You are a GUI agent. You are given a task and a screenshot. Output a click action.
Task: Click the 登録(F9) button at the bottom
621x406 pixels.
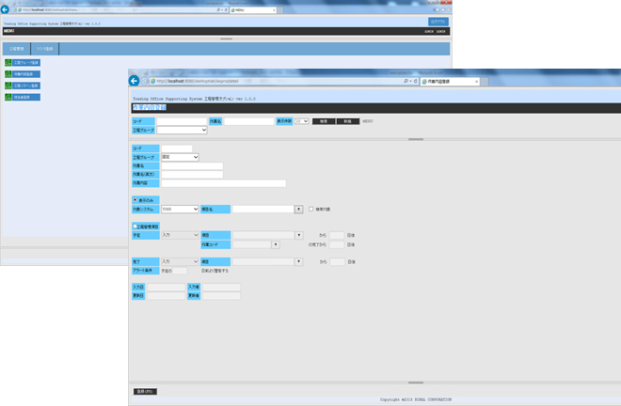pyautogui.click(x=145, y=390)
